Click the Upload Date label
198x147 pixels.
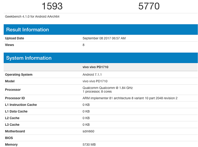15,38
